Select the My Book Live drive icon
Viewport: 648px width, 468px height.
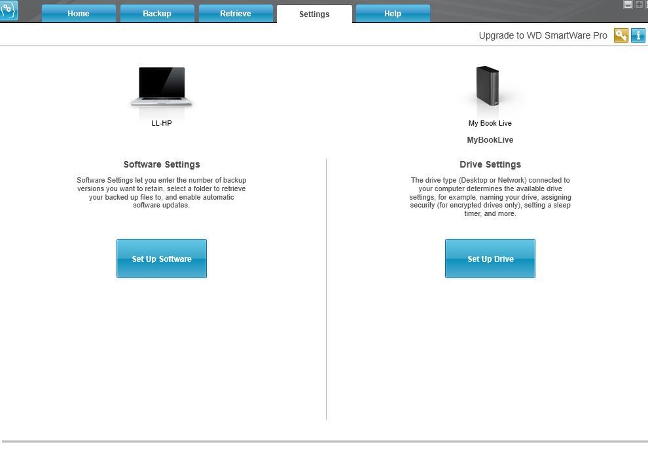pos(488,86)
